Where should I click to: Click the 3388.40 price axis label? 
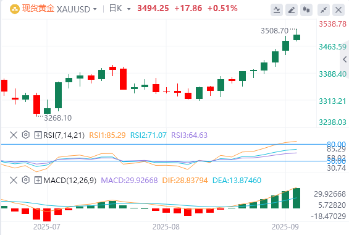333,74
